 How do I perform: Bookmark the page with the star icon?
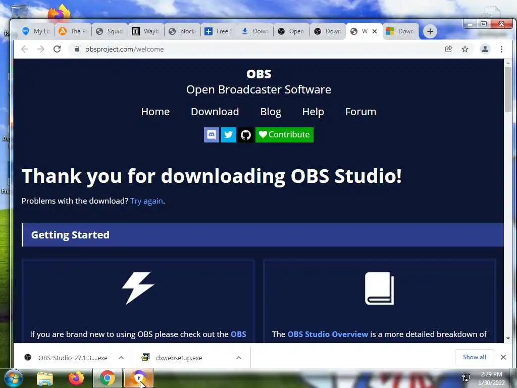tap(465, 49)
